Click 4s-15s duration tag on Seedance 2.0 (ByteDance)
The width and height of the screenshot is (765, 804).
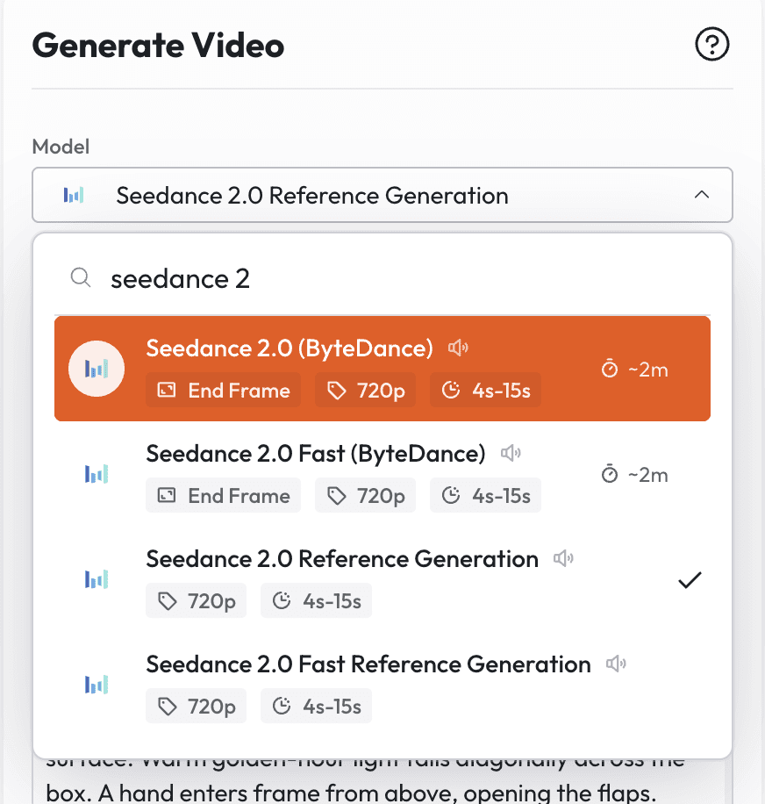tap(485, 391)
